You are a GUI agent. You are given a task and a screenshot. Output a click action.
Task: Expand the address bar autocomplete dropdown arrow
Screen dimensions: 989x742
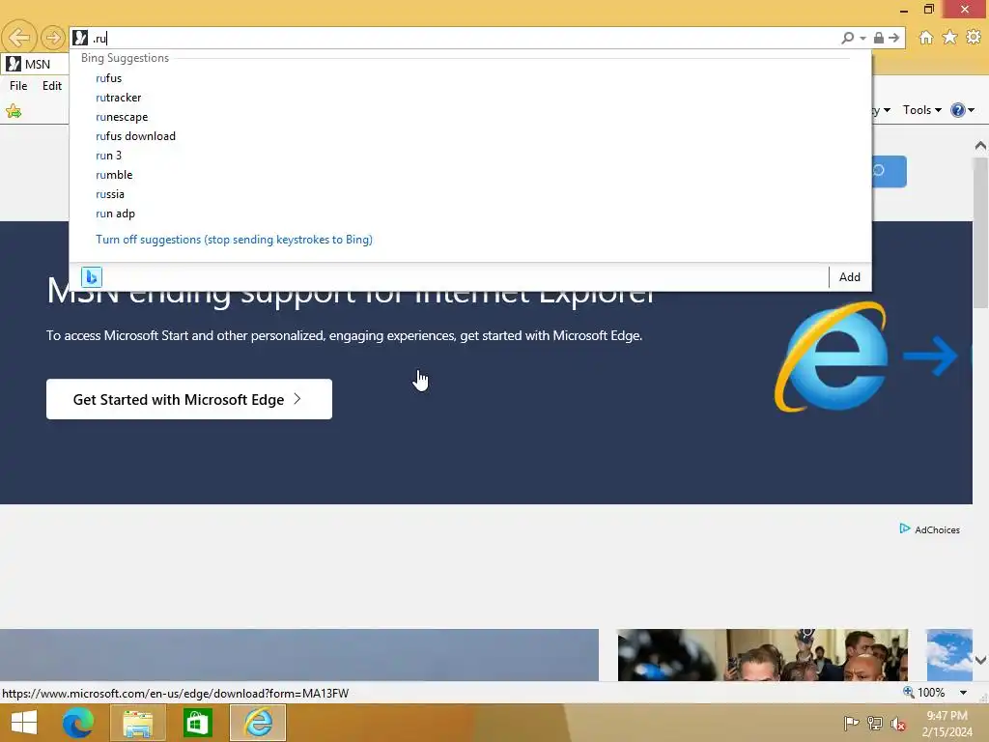coord(862,39)
